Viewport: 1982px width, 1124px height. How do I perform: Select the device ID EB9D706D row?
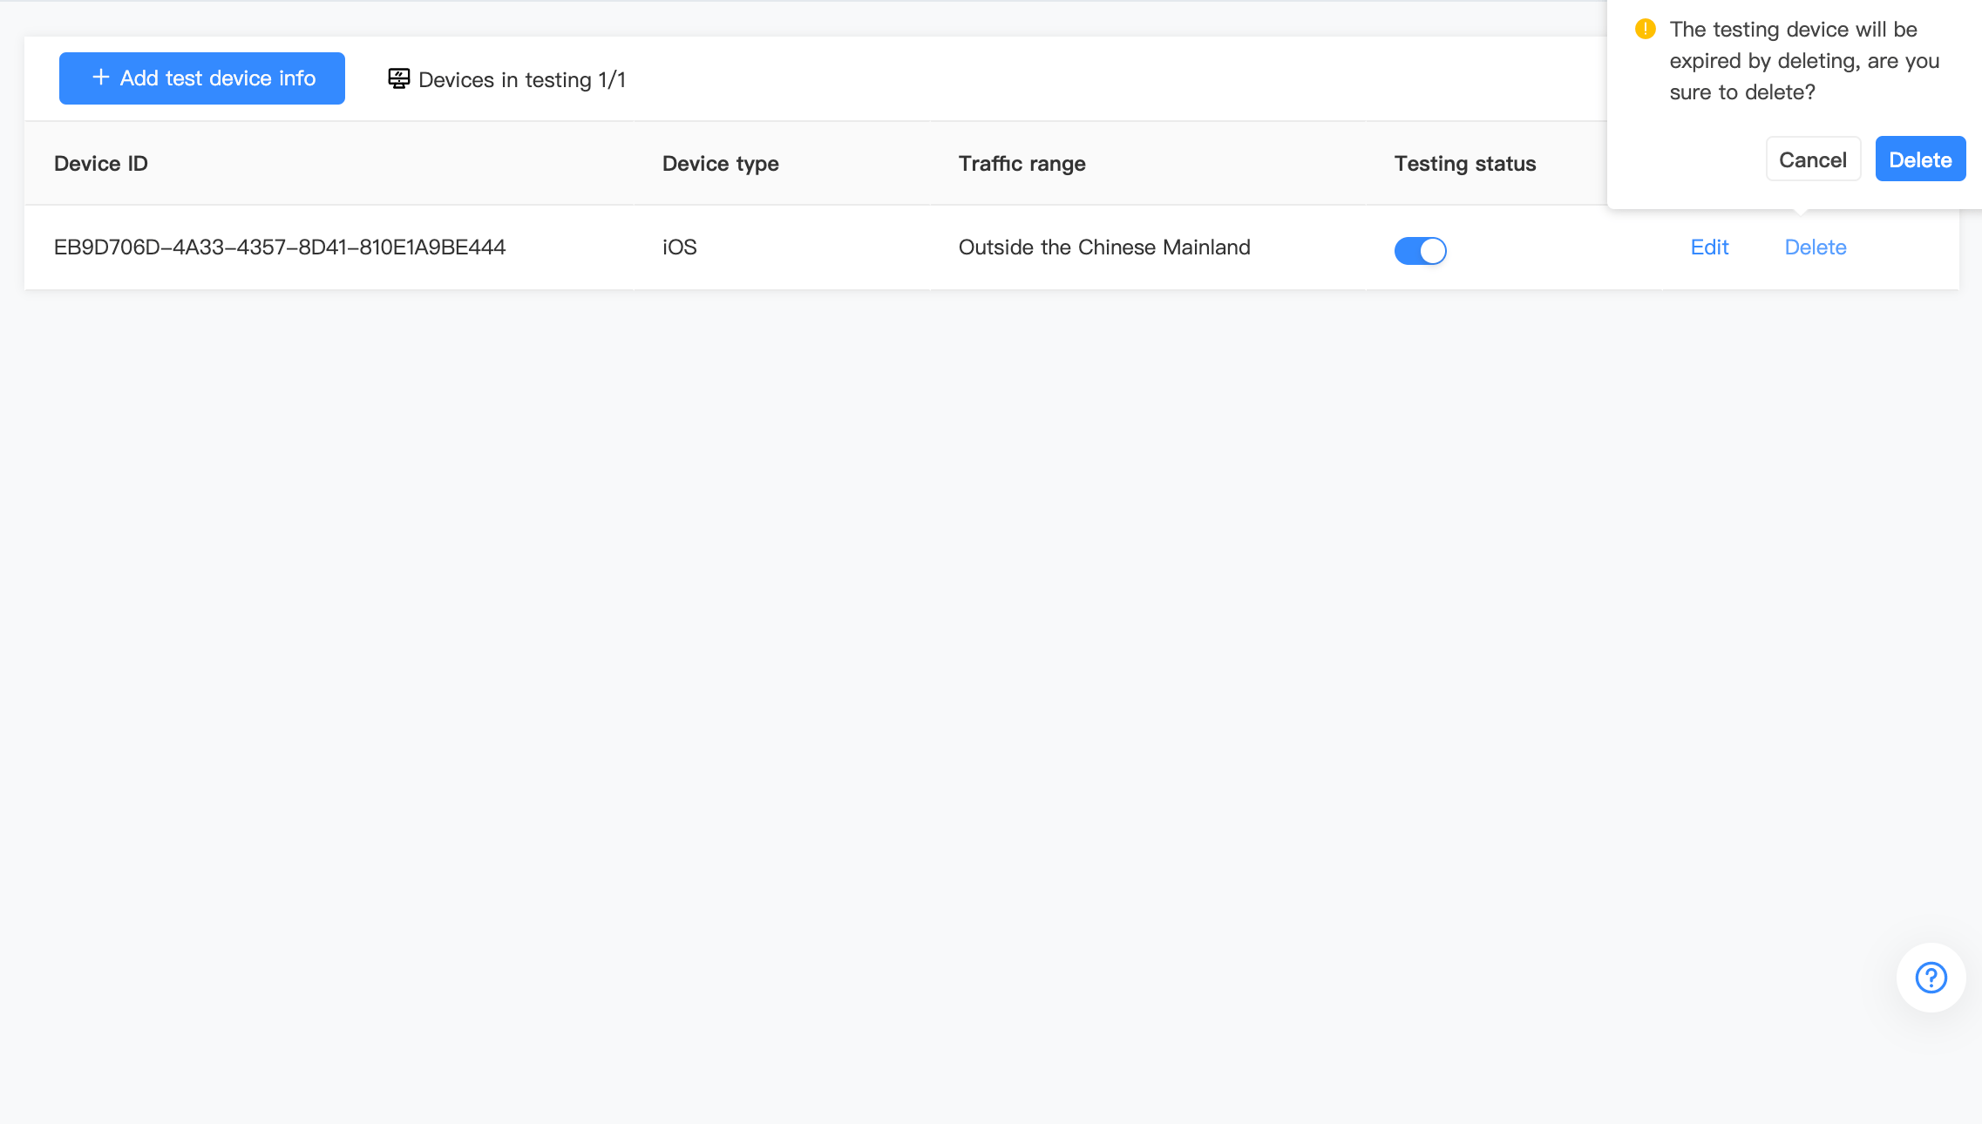[x=280, y=247]
